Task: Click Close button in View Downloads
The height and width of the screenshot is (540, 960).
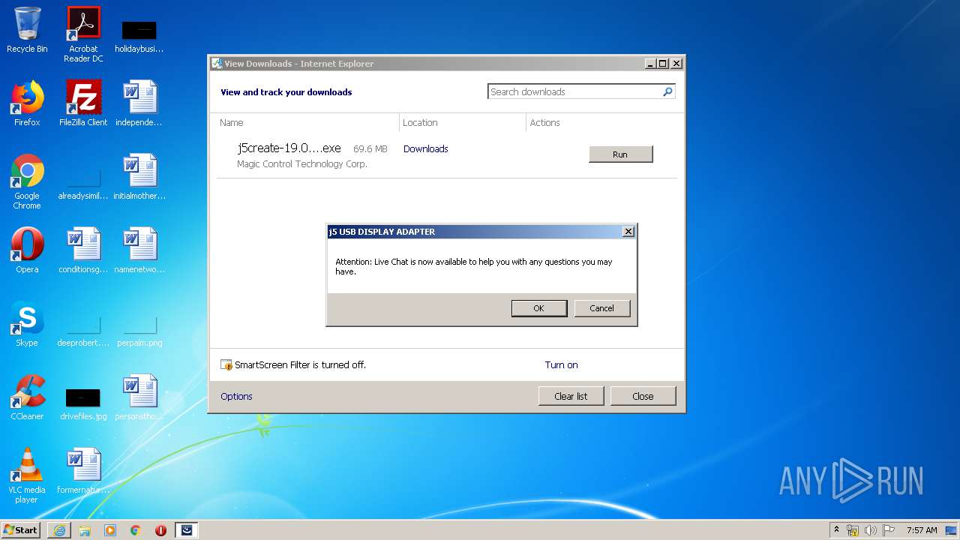Action: (643, 396)
